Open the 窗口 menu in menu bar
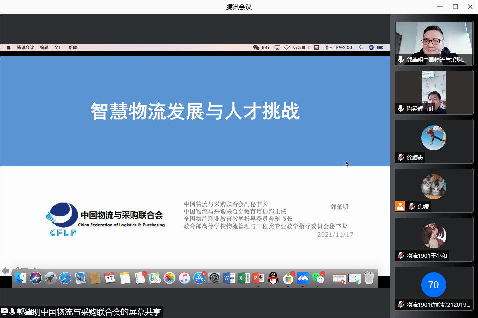The height and width of the screenshot is (318, 478). point(58,48)
